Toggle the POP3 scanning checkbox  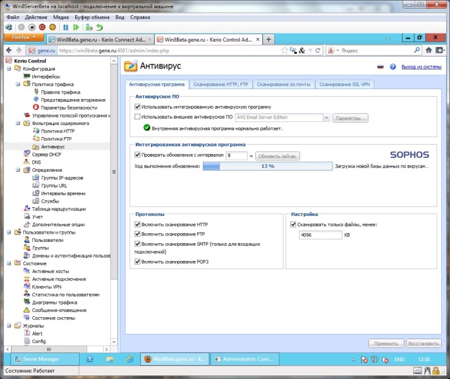[x=138, y=262]
